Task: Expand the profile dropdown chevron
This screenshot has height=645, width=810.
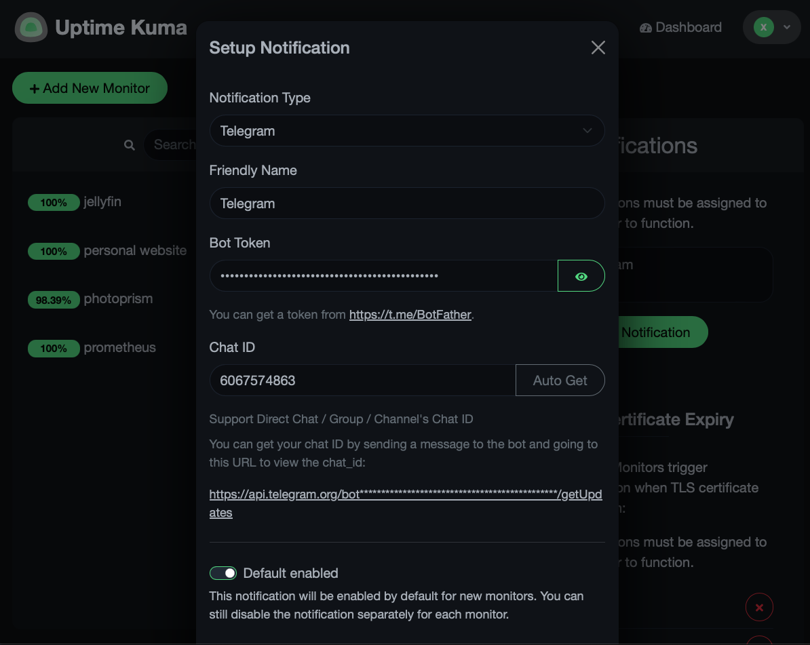Action: click(787, 27)
